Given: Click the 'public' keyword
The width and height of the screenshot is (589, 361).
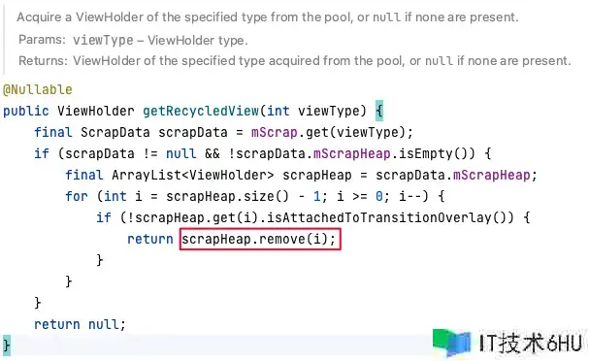Looking at the screenshot, I should point(26,111).
